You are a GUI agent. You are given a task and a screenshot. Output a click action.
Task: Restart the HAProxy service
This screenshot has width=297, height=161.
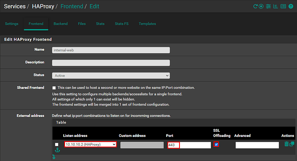click(256, 6)
